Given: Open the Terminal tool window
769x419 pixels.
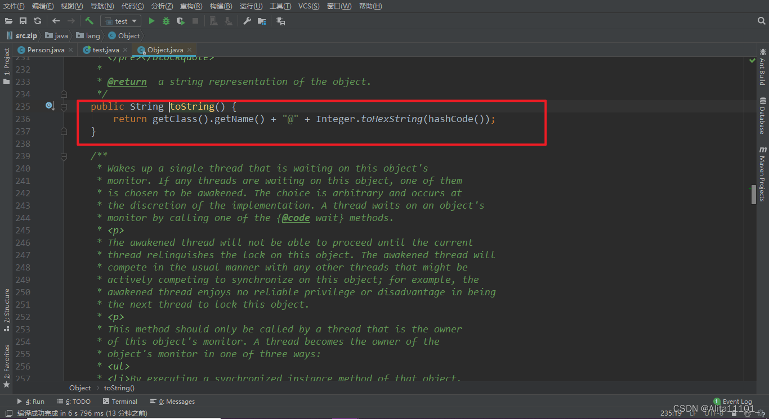Looking at the screenshot, I should pos(120,402).
